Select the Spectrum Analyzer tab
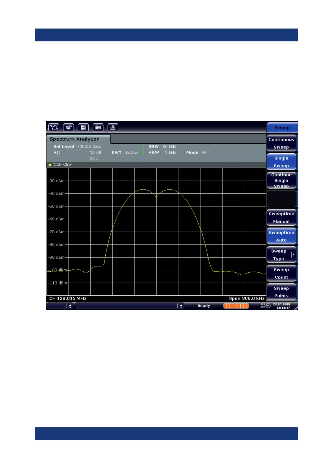 74,139
